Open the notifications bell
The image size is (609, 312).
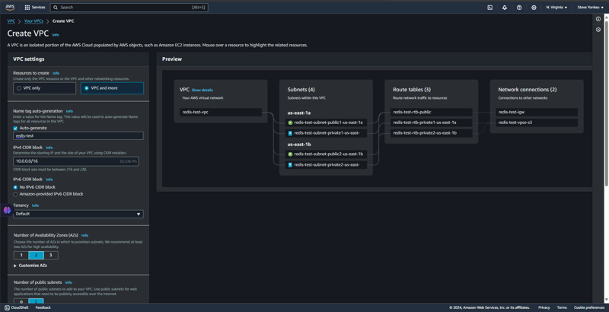click(505, 8)
